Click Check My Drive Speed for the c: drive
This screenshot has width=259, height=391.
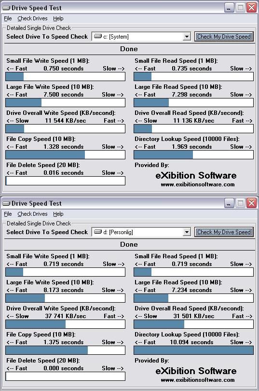(224, 37)
